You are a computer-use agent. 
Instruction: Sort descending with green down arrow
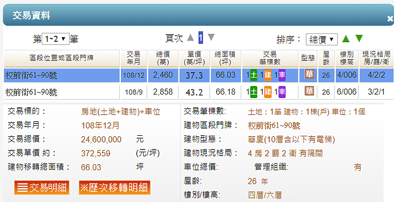pos(360,38)
